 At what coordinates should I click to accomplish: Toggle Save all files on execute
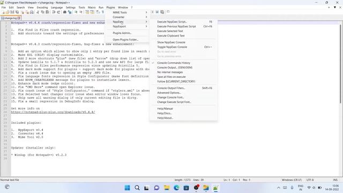(x=183, y=77)
